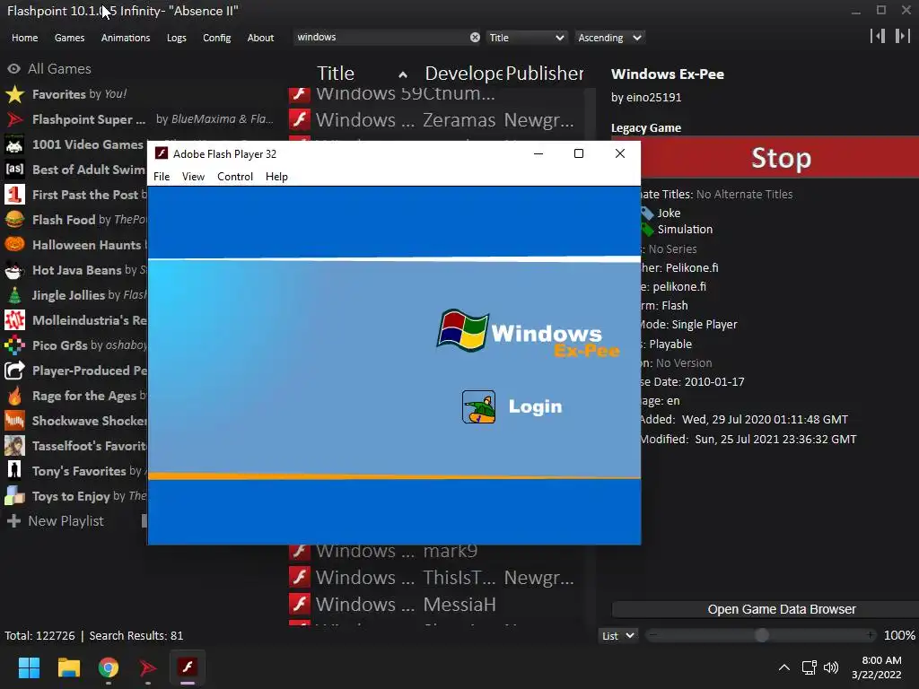Open Flash Player Help menu

coord(276,177)
